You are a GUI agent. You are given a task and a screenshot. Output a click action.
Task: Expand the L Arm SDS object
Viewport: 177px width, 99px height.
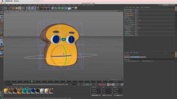pyautogui.click(x=124, y=12)
